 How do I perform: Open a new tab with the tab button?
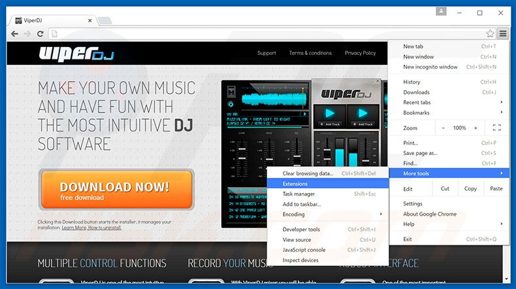click(105, 21)
